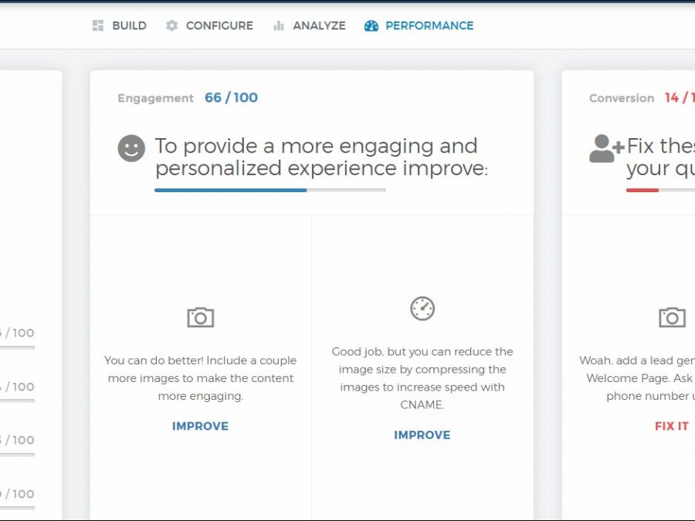The height and width of the screenshot is (521, 695).
Task: Click the Conversion score label
Action: click(x=622, y=98)
